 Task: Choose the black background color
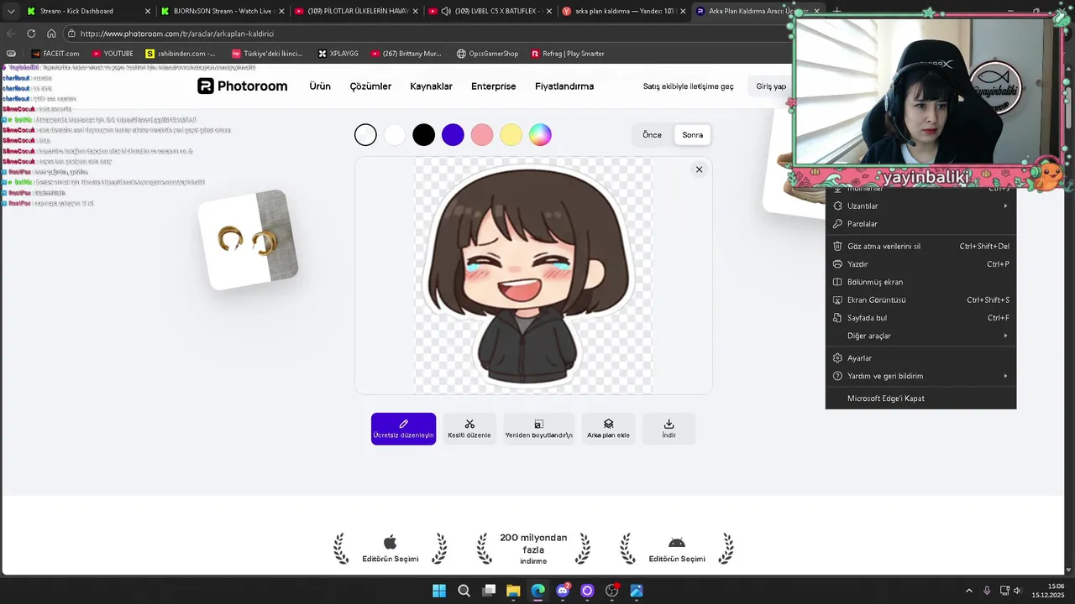(x=423, y=134)
